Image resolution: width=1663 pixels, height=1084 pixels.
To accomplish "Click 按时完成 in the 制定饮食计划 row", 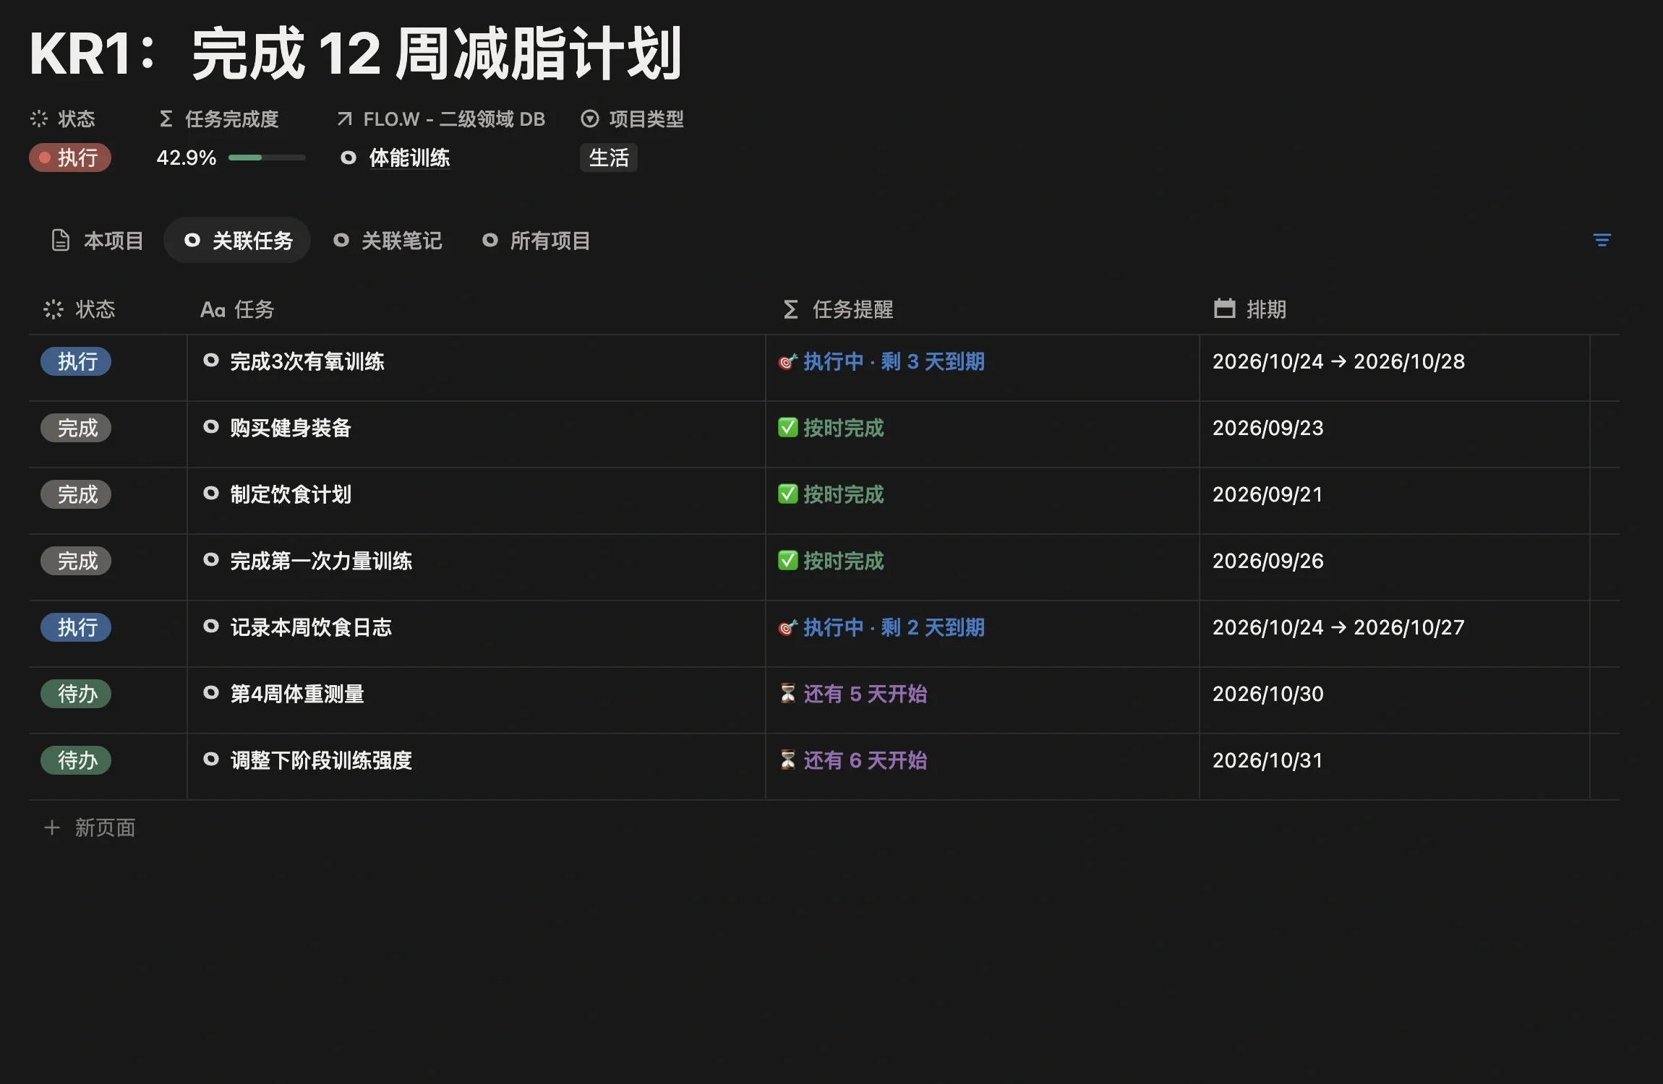I will 831,494.
